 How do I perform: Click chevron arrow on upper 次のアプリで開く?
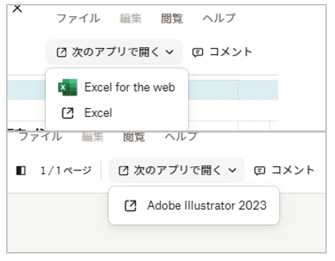pos(170,52)
